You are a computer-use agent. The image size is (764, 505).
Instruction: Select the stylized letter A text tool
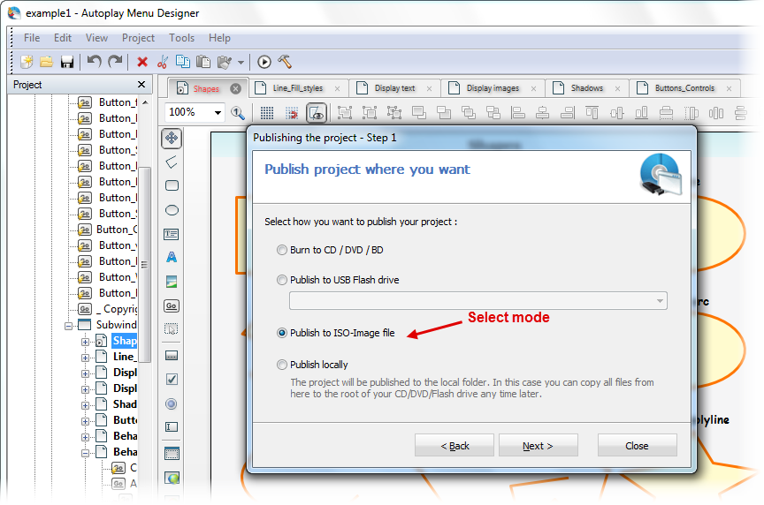pos(172,257)
